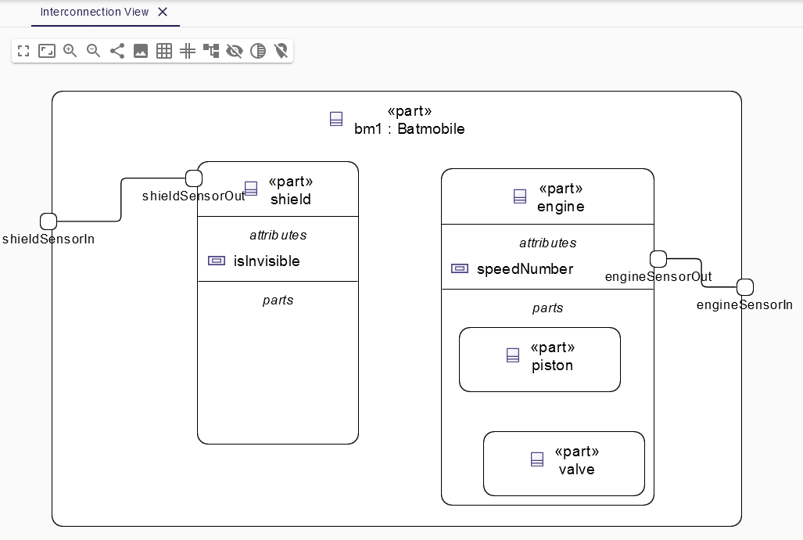Viewport: 803px width, 540px height.
Task: Select the zoom out magnifier icon
Action: [x=94, y=51]
